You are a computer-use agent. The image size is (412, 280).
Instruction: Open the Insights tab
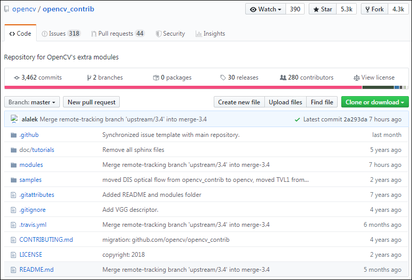[x=210, y=34]
